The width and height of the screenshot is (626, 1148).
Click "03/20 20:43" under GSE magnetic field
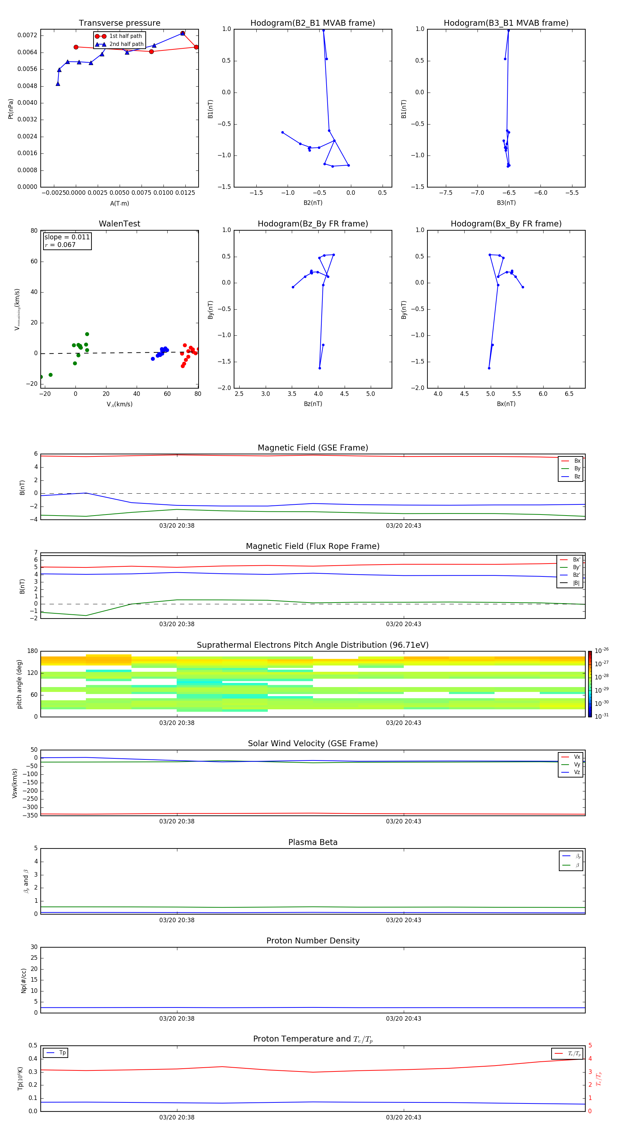[404, 526]
